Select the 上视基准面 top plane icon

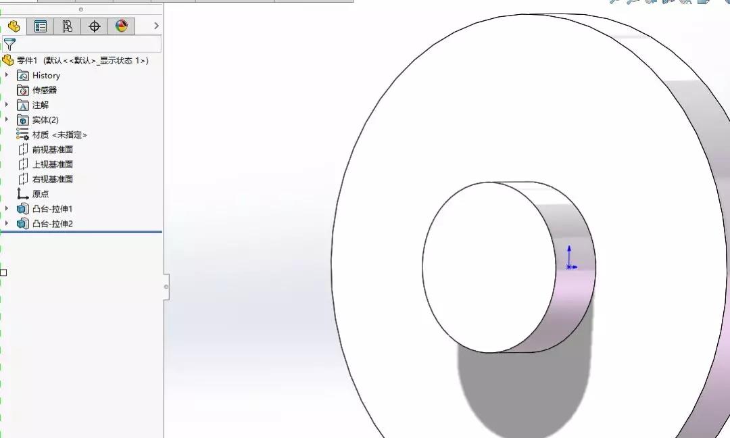23,164
